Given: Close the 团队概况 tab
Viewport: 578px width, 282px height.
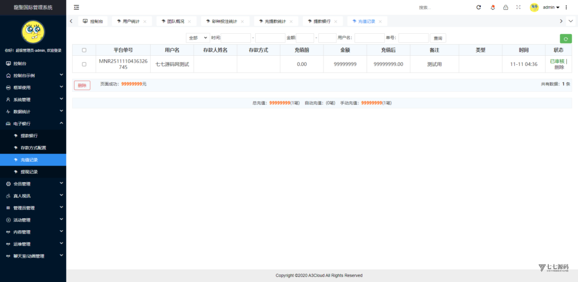Looking at the screenshot, I should (190, 22).
